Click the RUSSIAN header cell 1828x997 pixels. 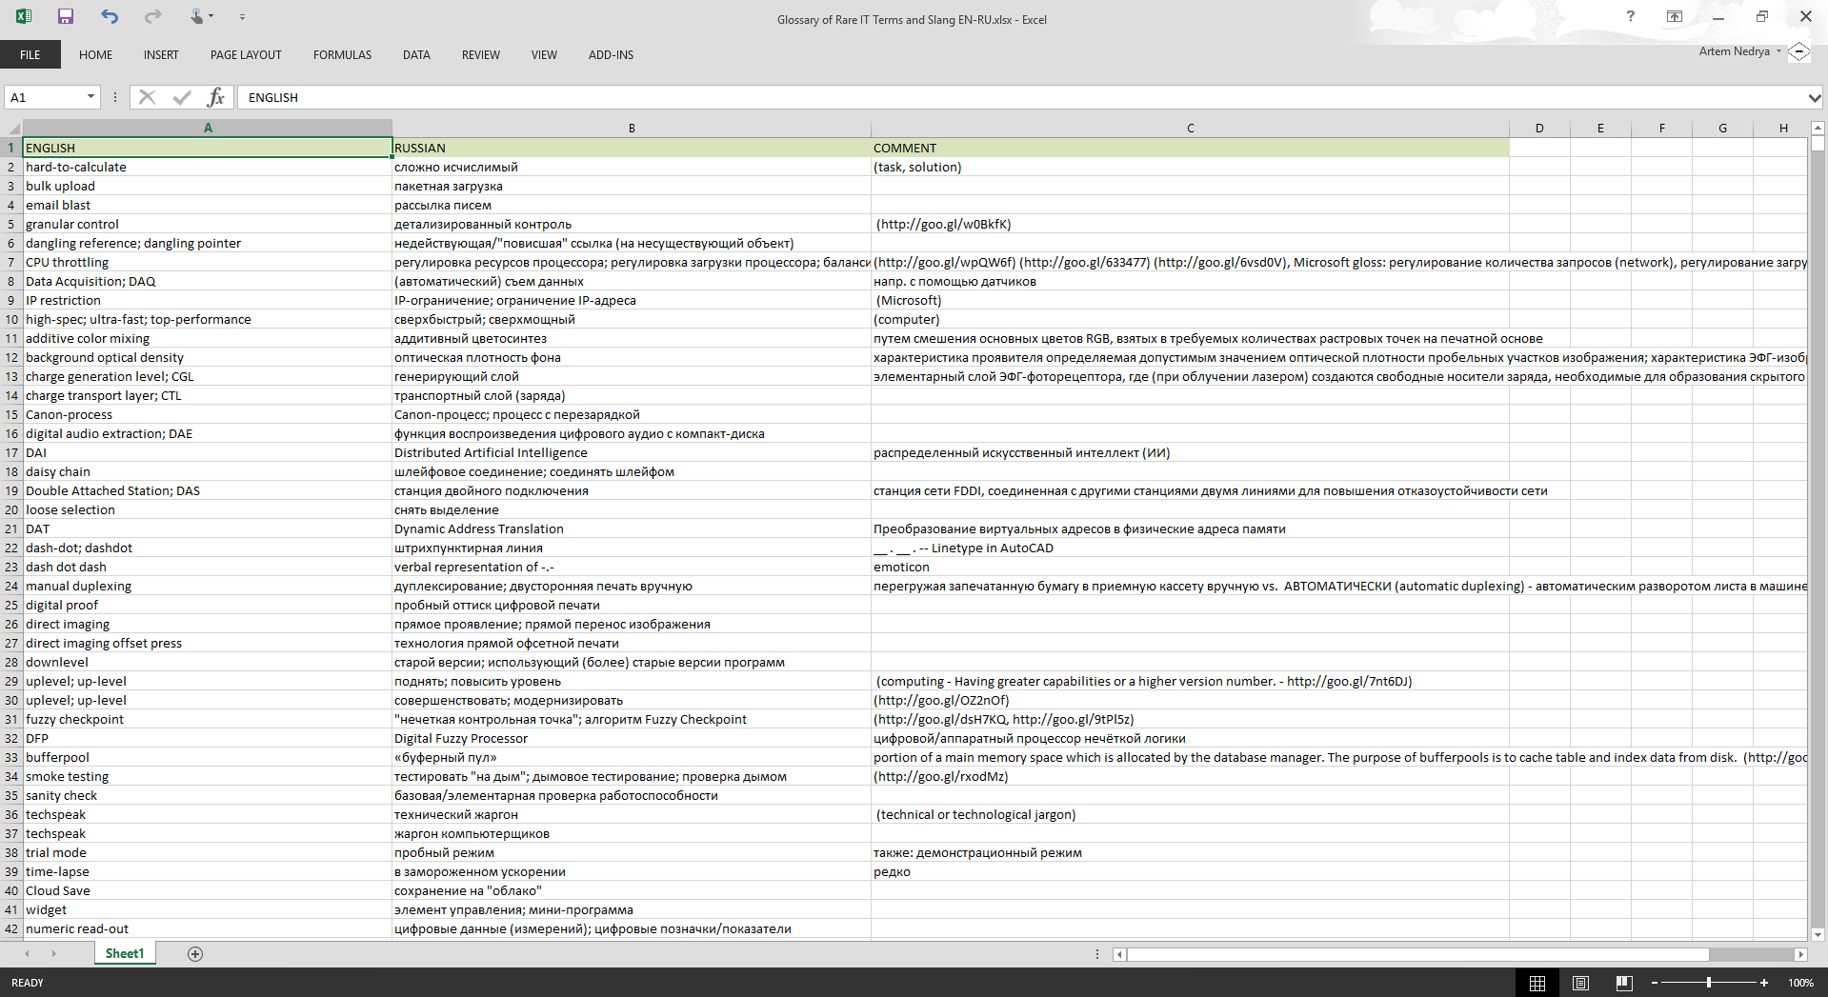632,148
